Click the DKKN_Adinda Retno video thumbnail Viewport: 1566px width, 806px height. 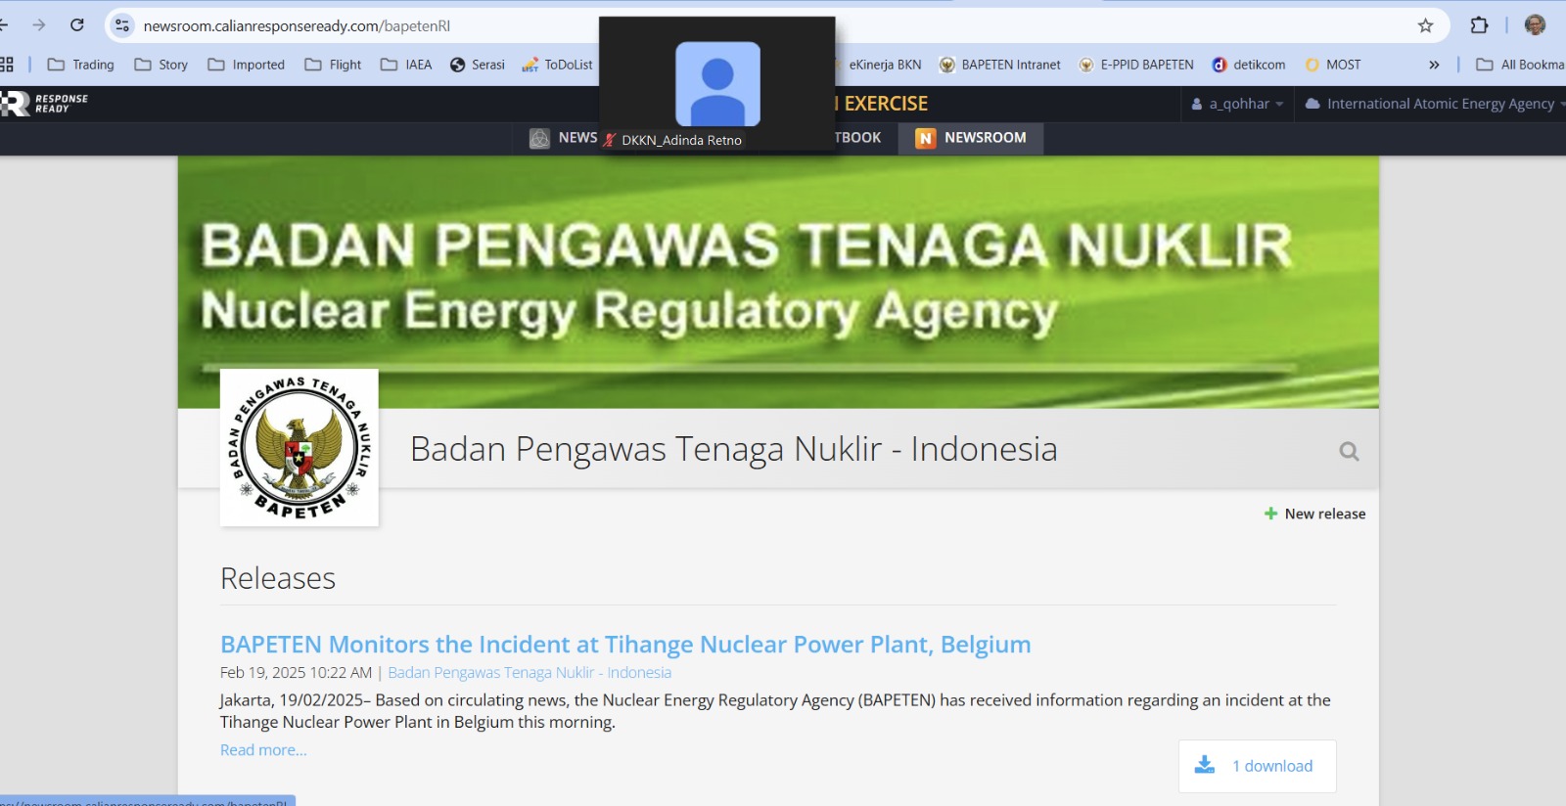click(x=717, y=84)
